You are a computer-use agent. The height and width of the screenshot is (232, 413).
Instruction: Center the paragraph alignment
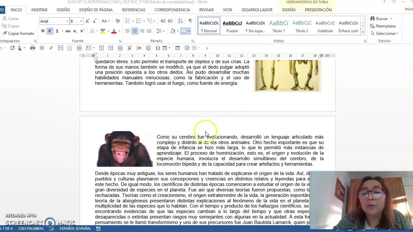point(135,31)
